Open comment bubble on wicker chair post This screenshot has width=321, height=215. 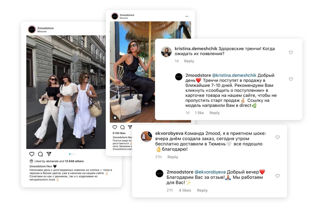coord(122,127)
